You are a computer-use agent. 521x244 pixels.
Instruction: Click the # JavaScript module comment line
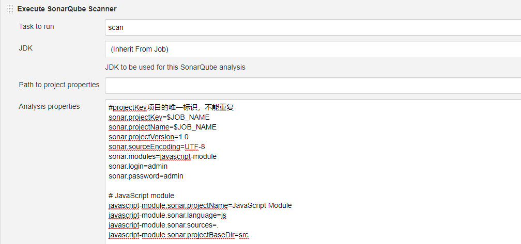[141, 196]
